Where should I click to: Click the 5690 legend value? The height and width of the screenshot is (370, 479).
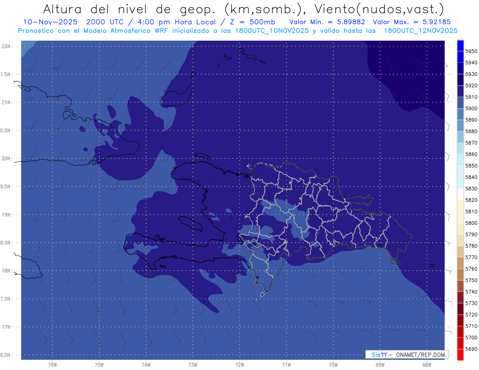coord(471,349)
